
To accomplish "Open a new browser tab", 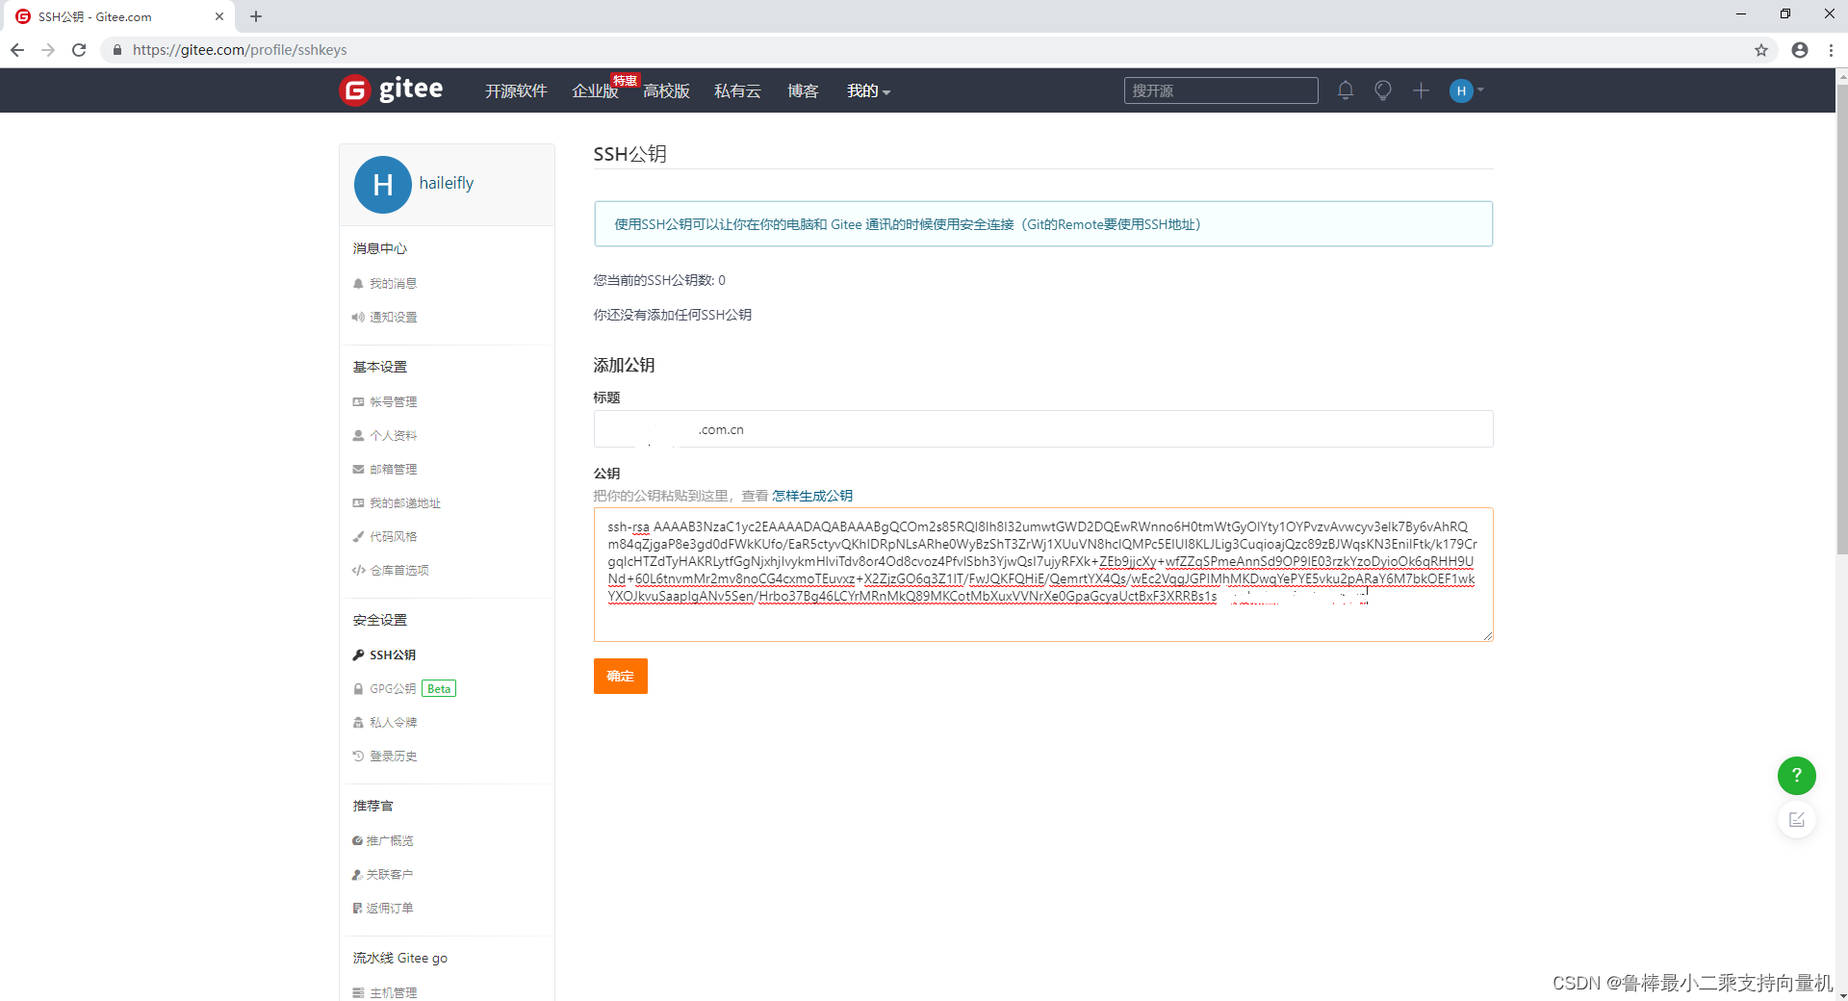I will (256, 16).
